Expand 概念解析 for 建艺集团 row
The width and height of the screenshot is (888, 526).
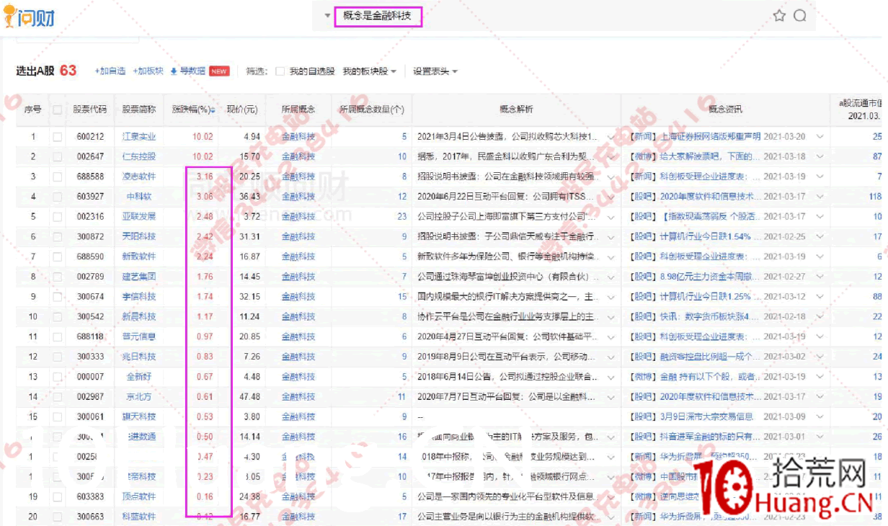(x=610, y=277)
